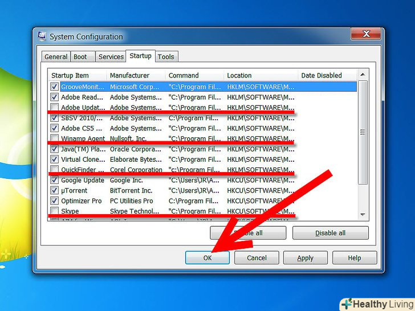415x311 pixels.
Task: Uncheck the Java(TM) Platform startup item
Action: point(54,149)
